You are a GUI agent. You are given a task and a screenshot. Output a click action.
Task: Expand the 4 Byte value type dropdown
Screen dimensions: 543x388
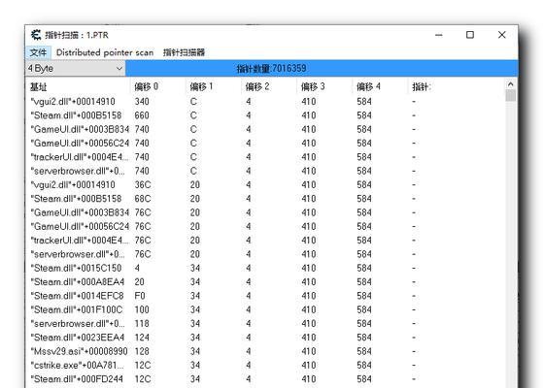coord(76,68)
